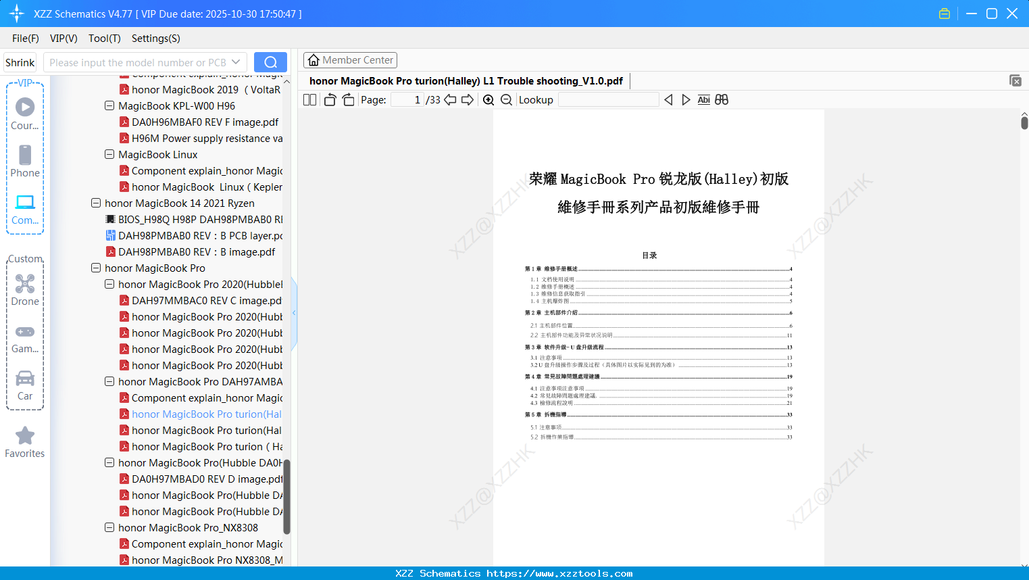1029x580 pixels.
Task: Click the PDF viewer vertical scrollbar thumb
Action: 1024,122
